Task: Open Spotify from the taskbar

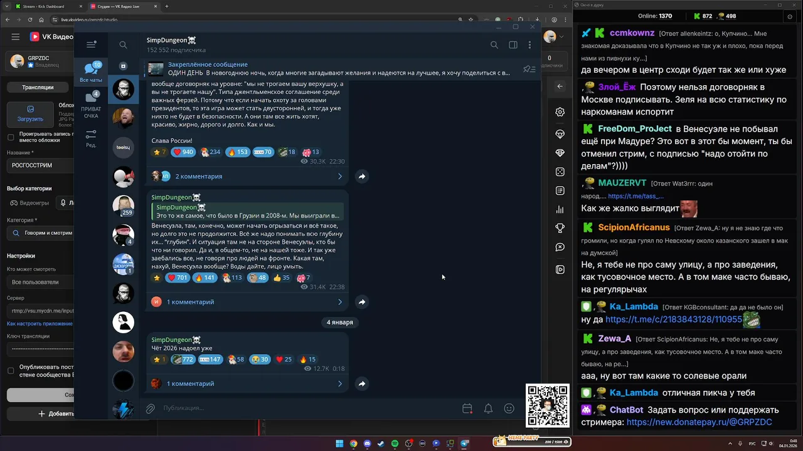Action: [395, 443]
